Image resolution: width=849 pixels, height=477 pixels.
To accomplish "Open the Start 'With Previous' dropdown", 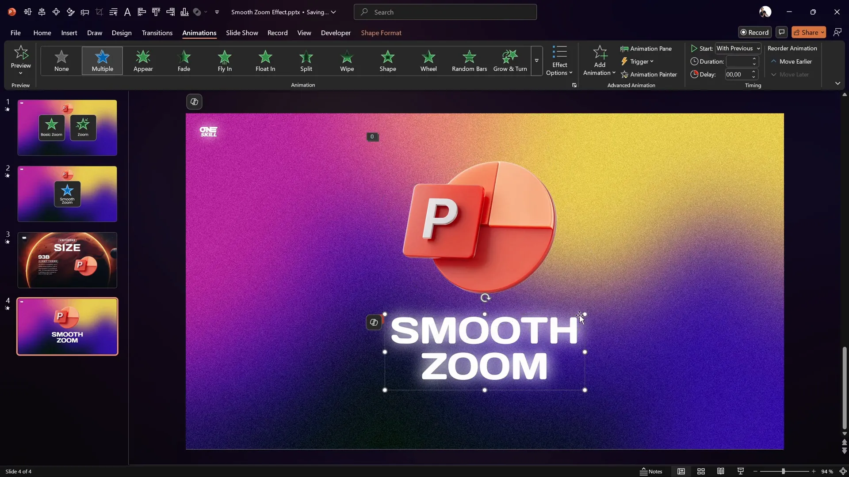I will pyautogui.click(x=738, y=48).
